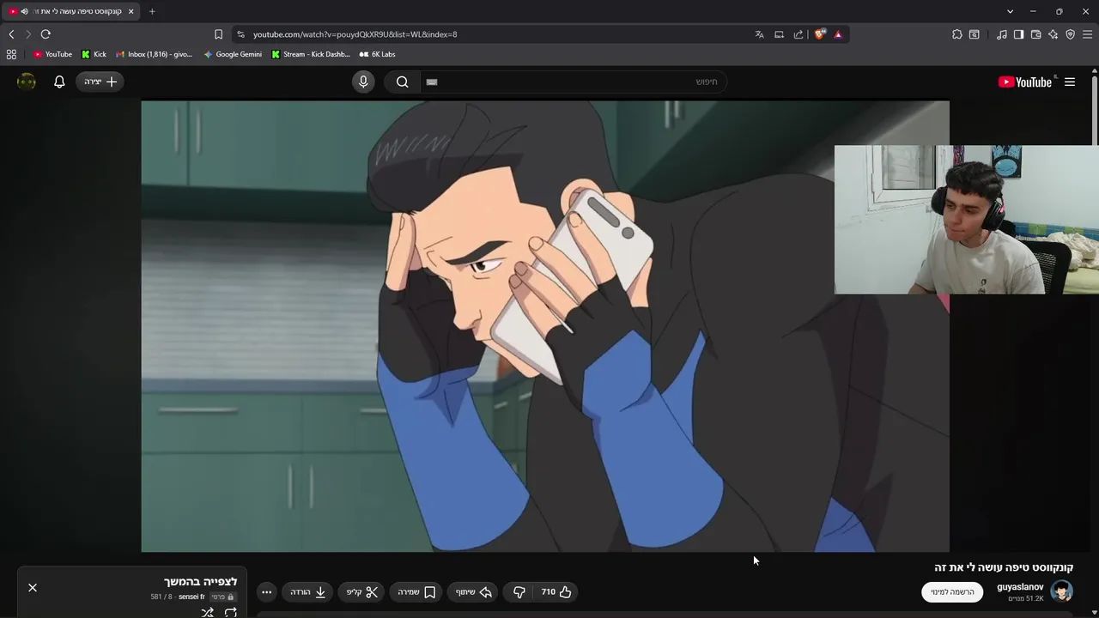Open the Brave Shields lion icon

(820, 34)
